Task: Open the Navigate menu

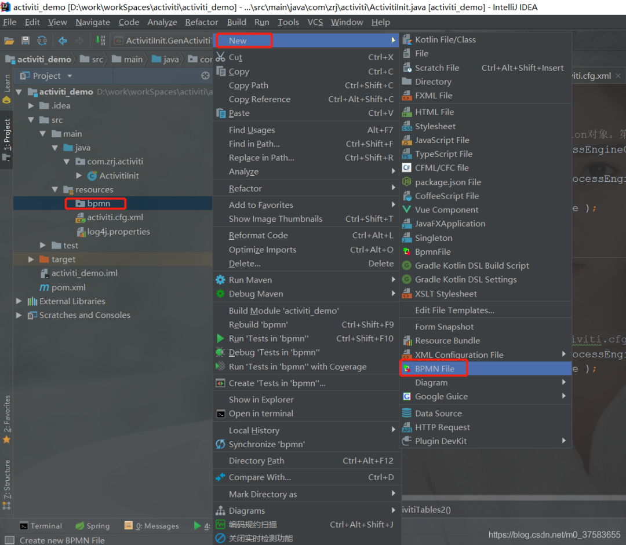Action: [93, 23]
